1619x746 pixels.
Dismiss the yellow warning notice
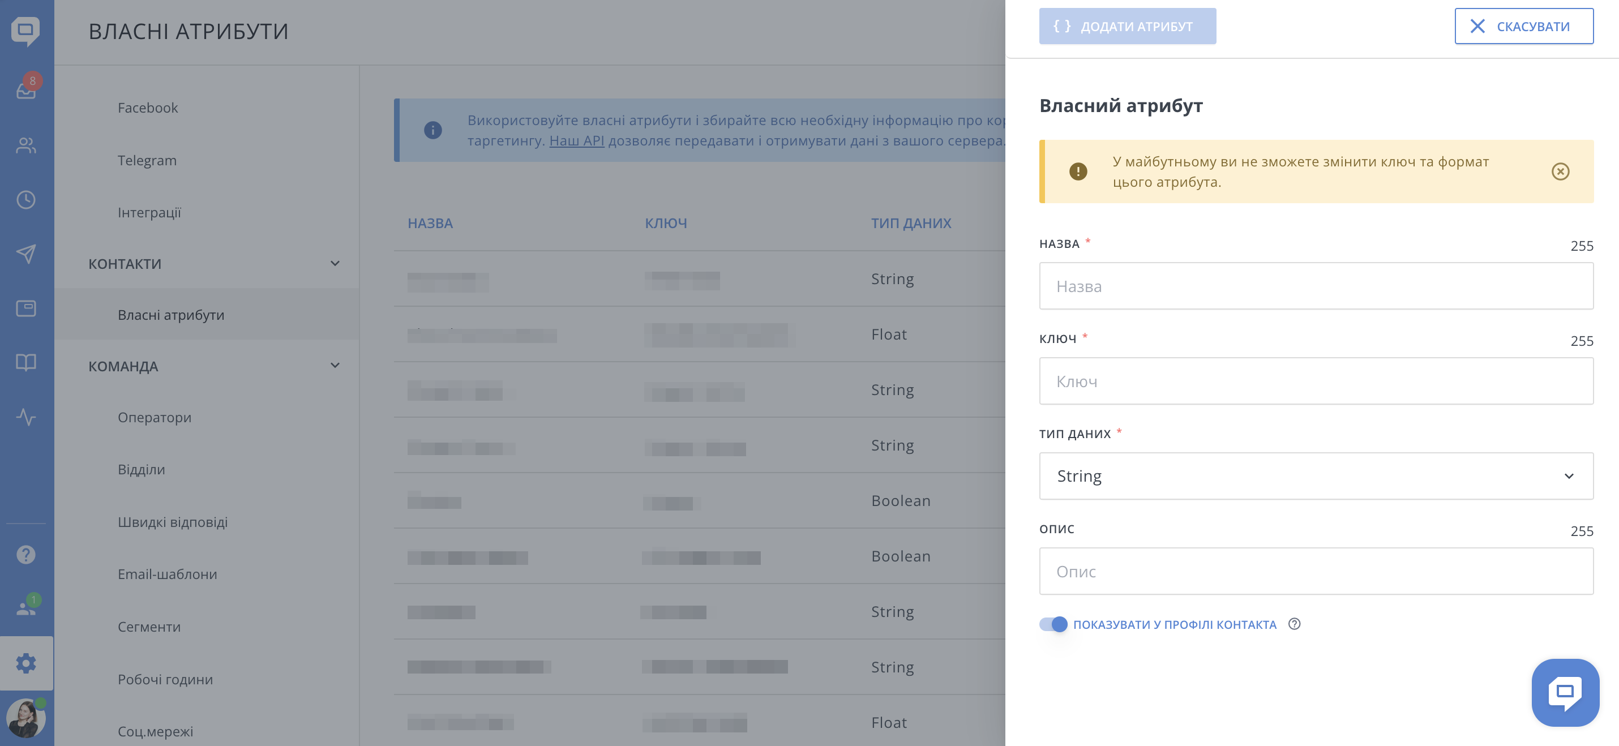[x=1560, y=172]
